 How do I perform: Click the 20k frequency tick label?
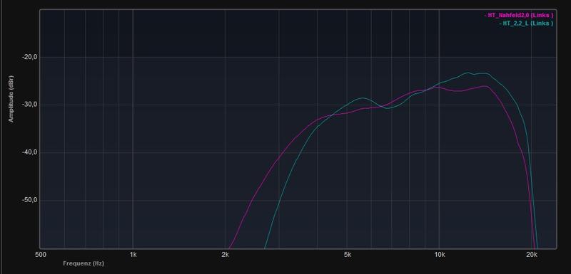532,255
